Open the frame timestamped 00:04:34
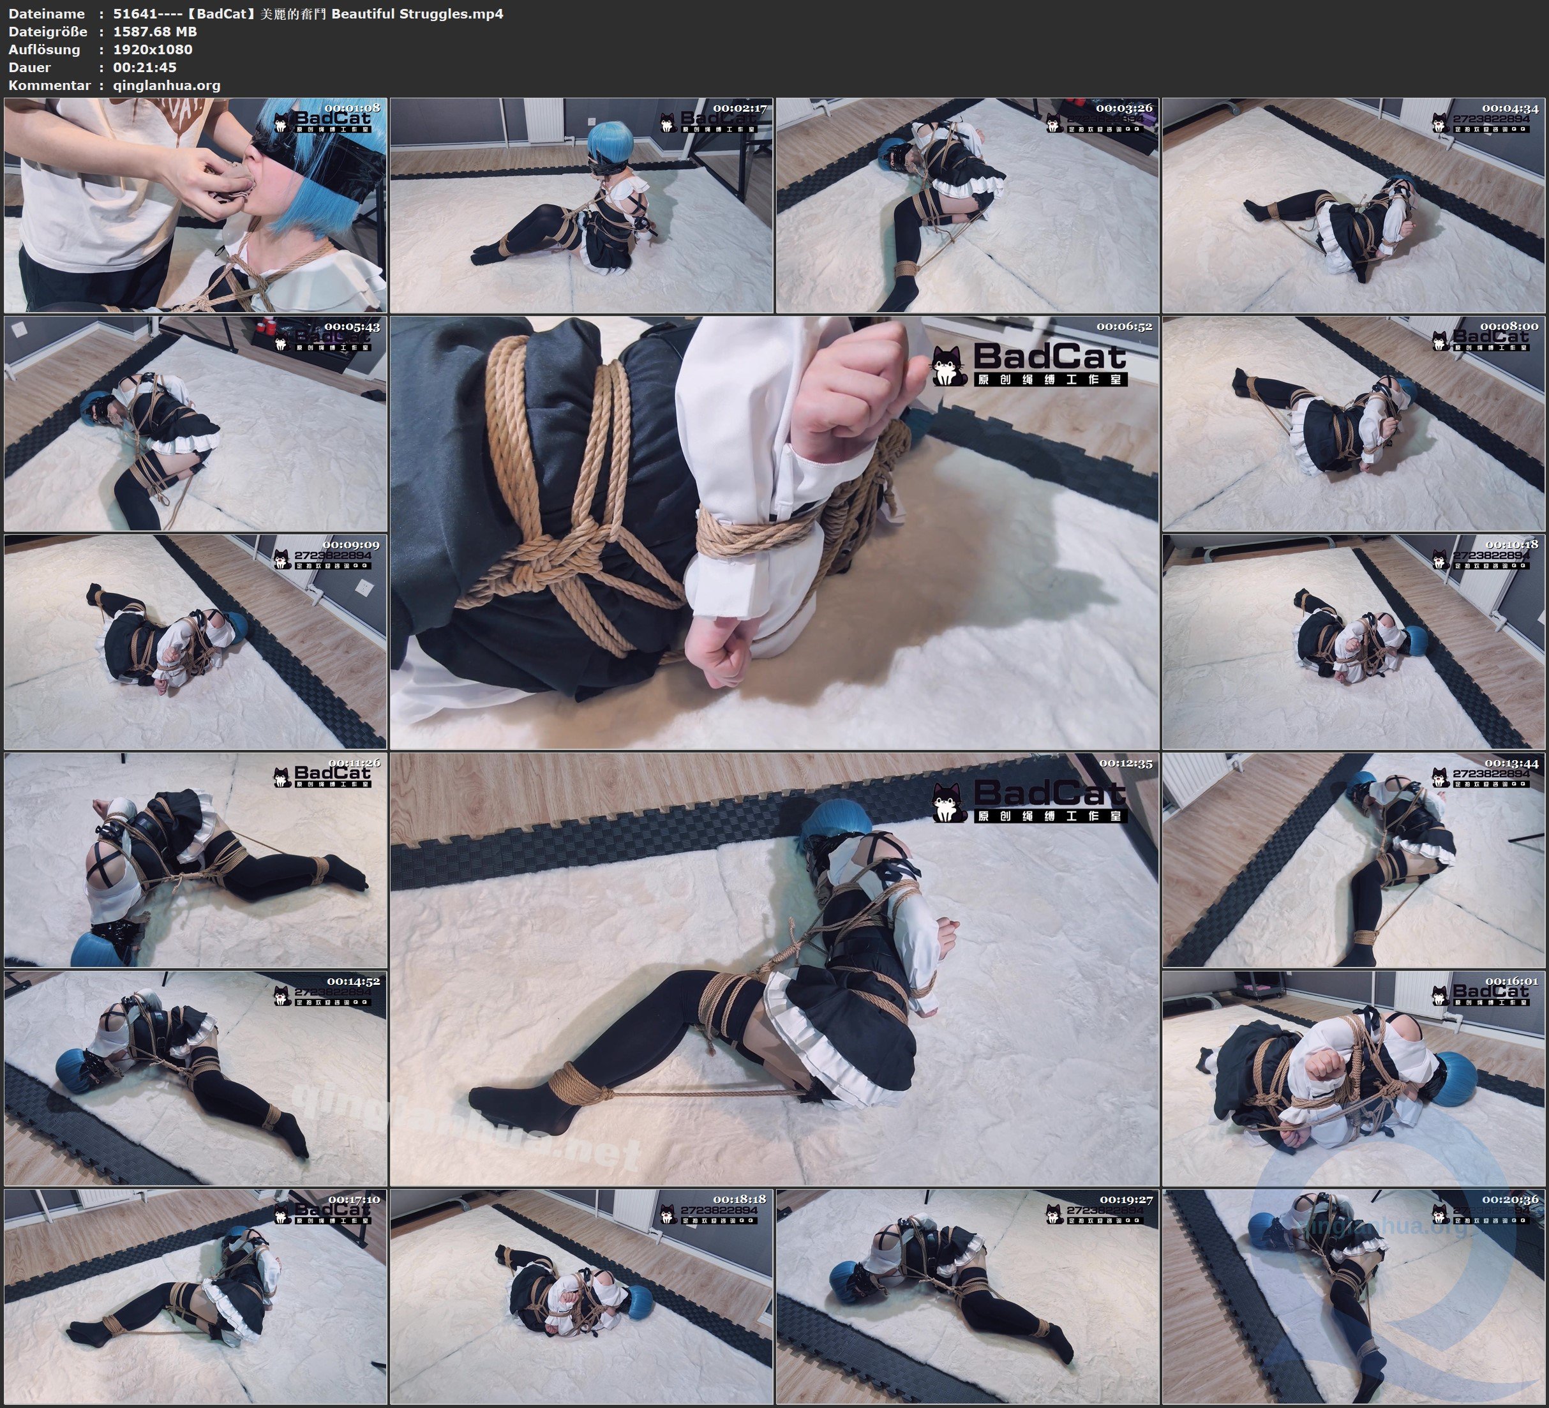Image resolution: width=1549 pixels, height=1408 pixels. pos(1354,206)
